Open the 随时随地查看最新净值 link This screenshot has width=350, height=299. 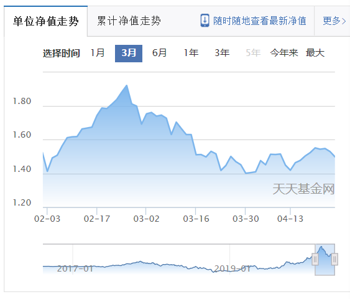(x=260, y=21)
